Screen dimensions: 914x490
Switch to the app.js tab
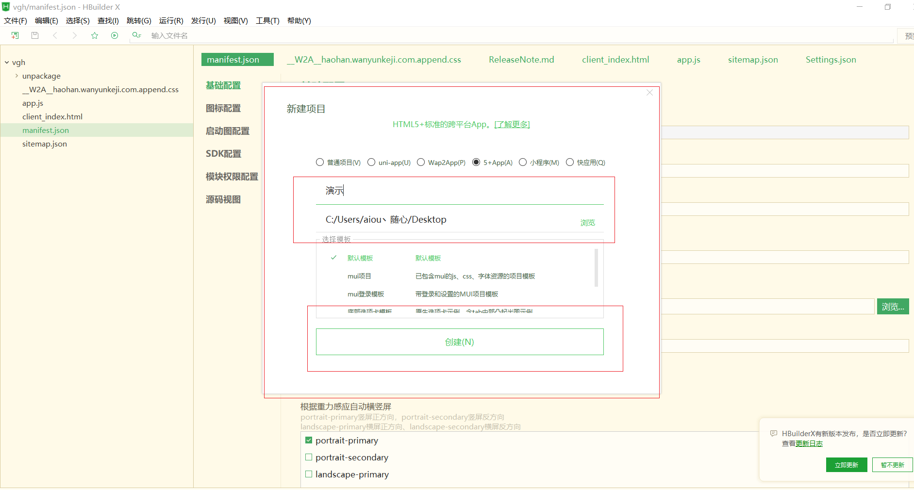(688, 59)
